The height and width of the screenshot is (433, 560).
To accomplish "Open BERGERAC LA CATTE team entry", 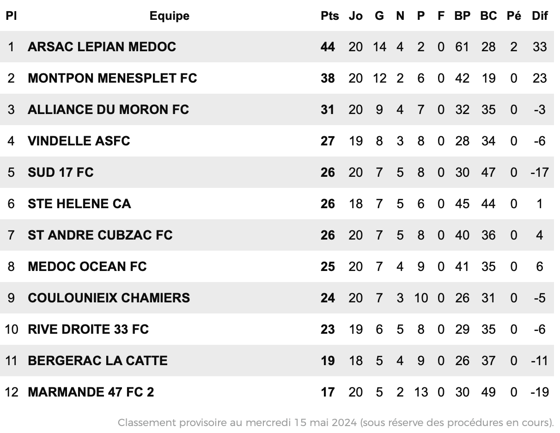I will (x=97, y=361).
